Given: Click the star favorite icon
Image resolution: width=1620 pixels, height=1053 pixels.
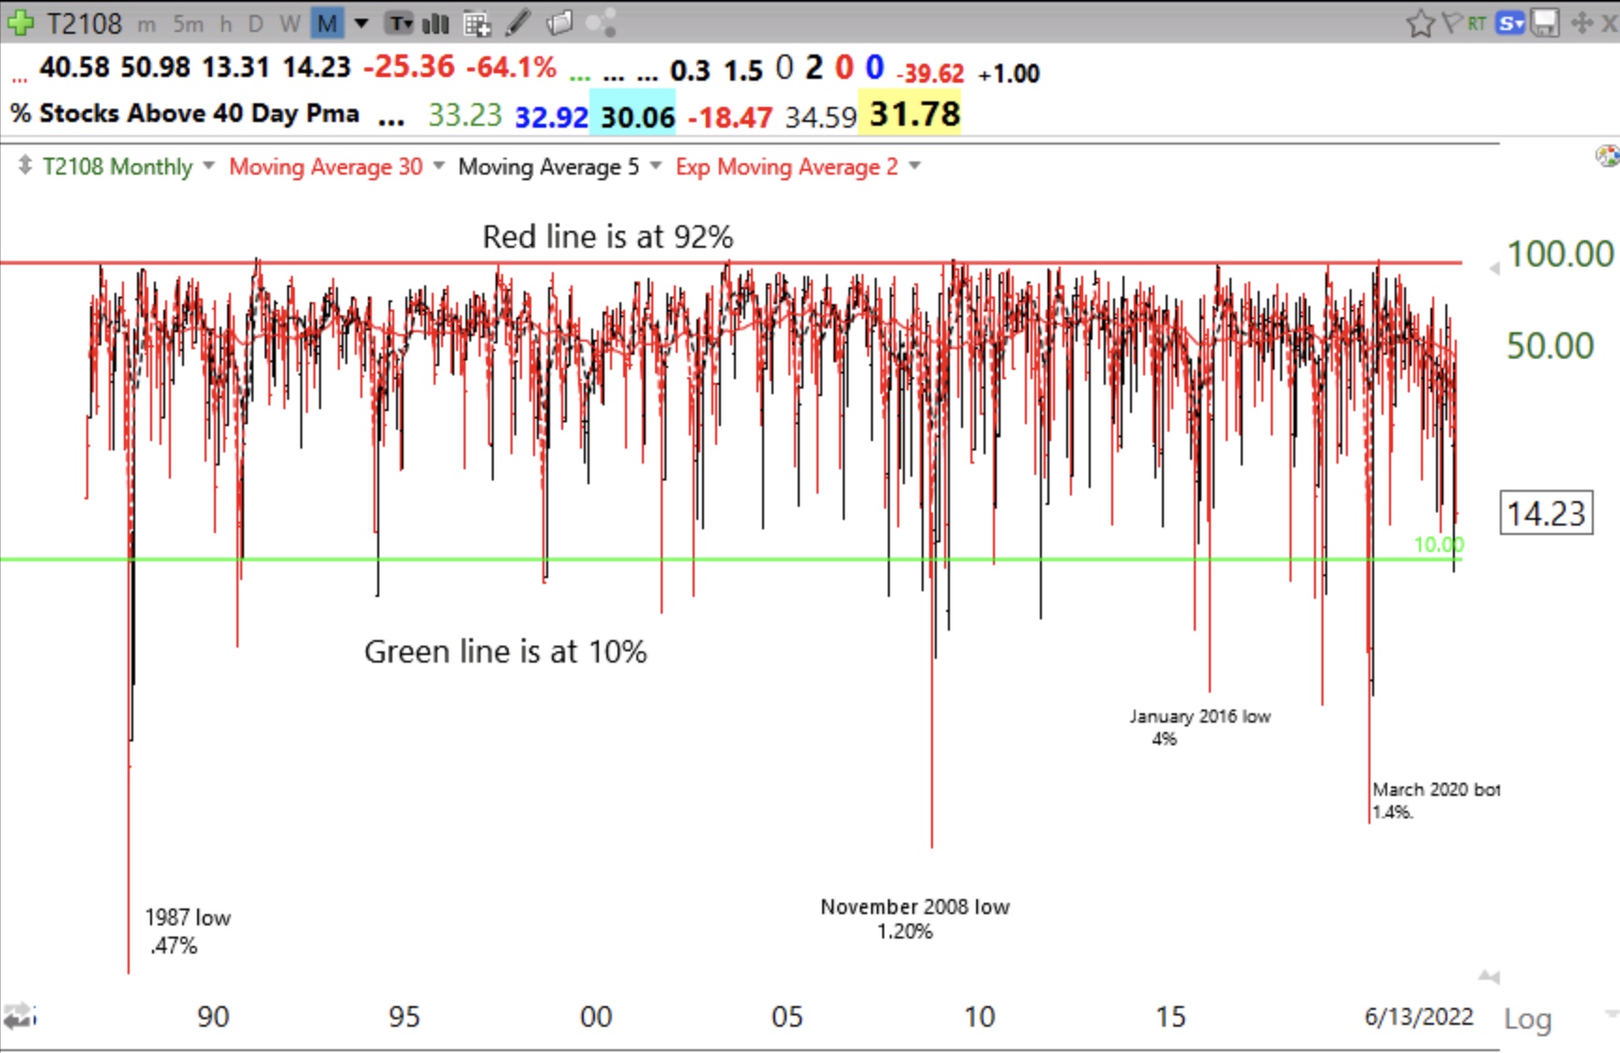Looking at the screenshot, I should click(x=1420, y=23).
